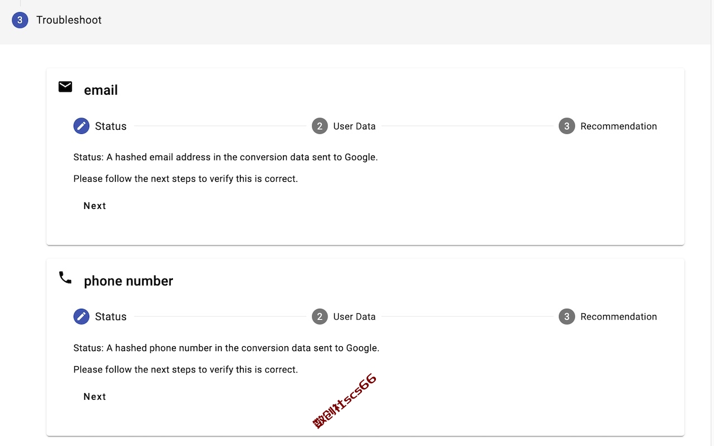The width and height of the screenshot is (714, 446).
Task: Click Next in the email card
Action: point(95,206)
